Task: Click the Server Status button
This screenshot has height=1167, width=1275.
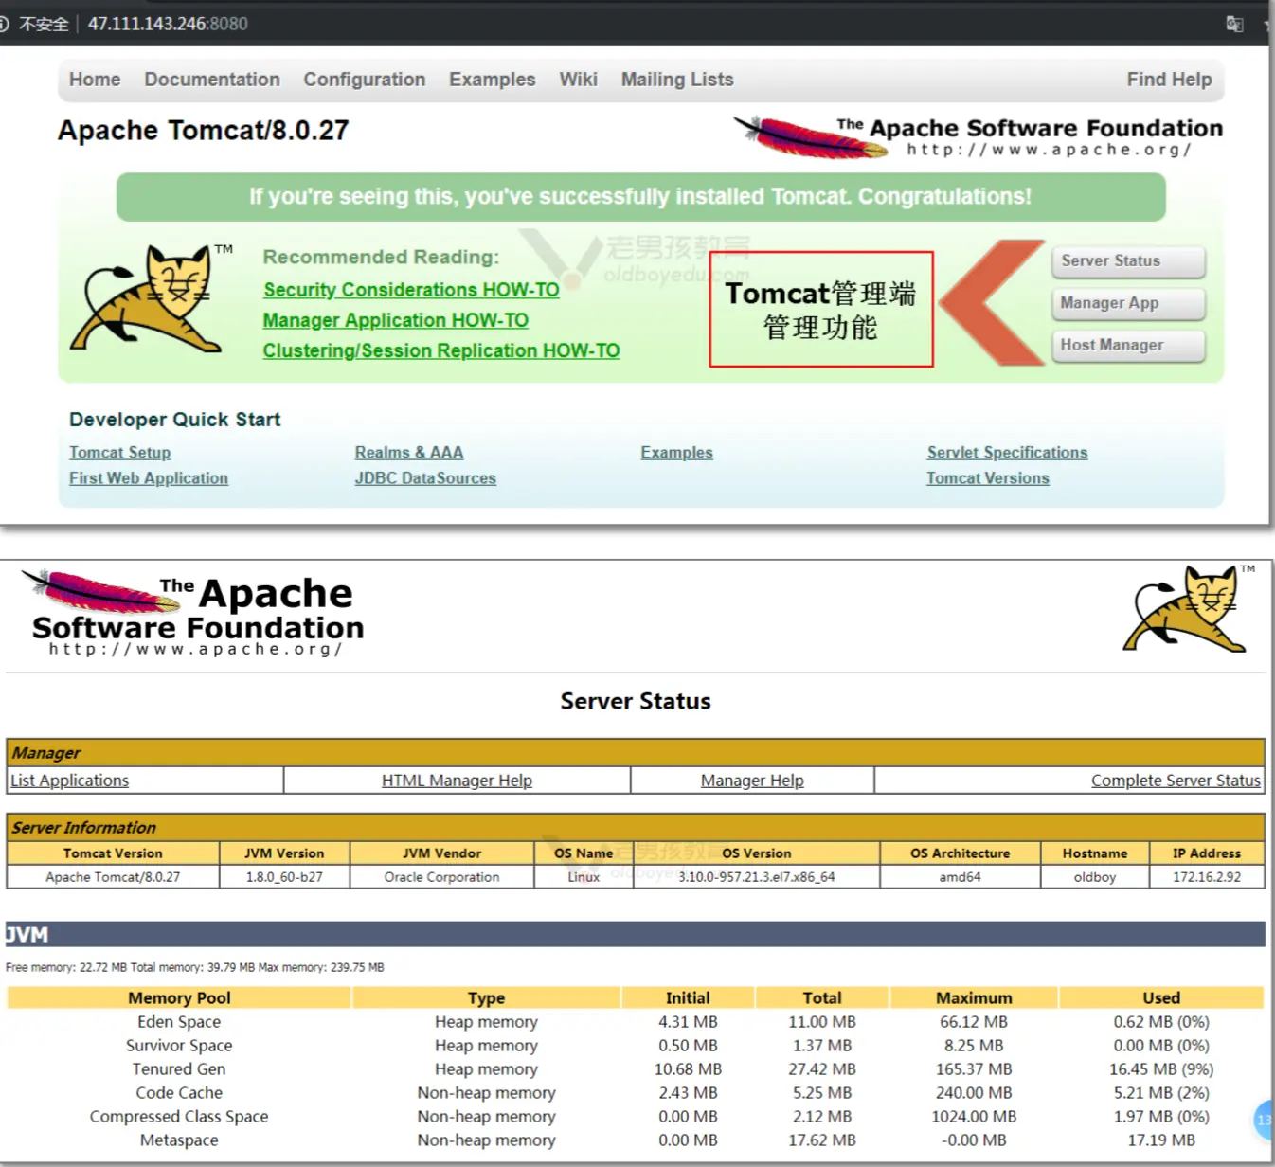Action: pyautogui.click(x=1128, y=261)
